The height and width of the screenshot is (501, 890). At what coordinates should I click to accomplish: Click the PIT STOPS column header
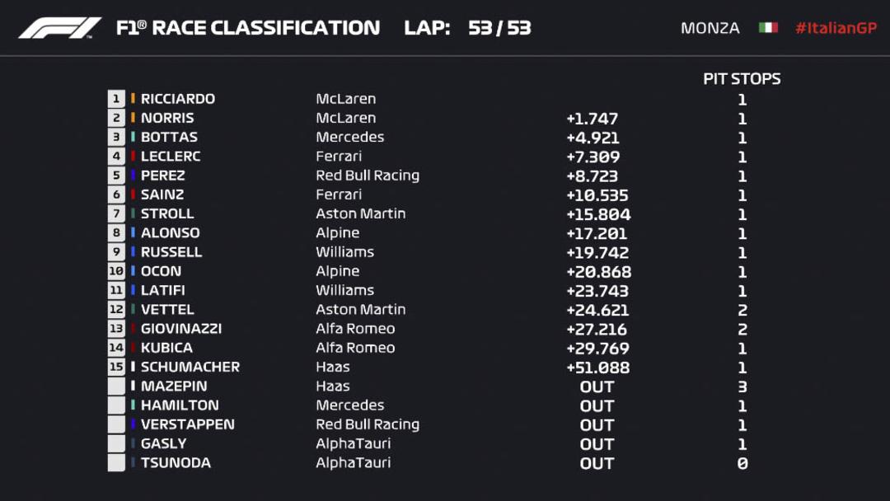point(742,79)
